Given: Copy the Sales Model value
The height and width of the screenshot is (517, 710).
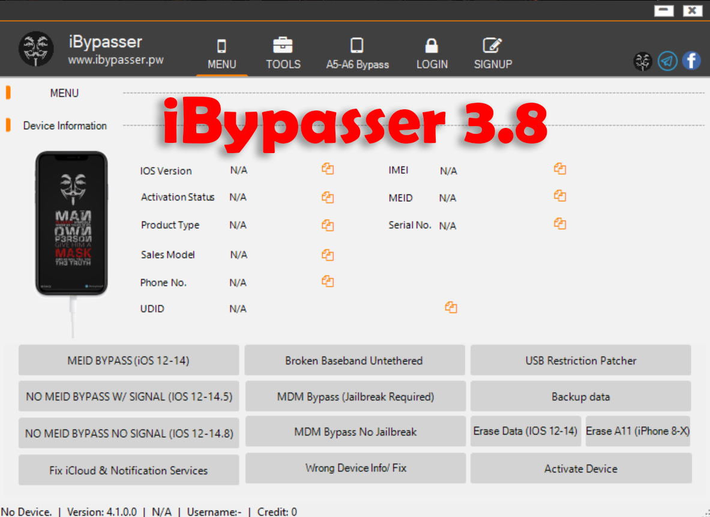Looking at the screenshot, I should [328, 255].
